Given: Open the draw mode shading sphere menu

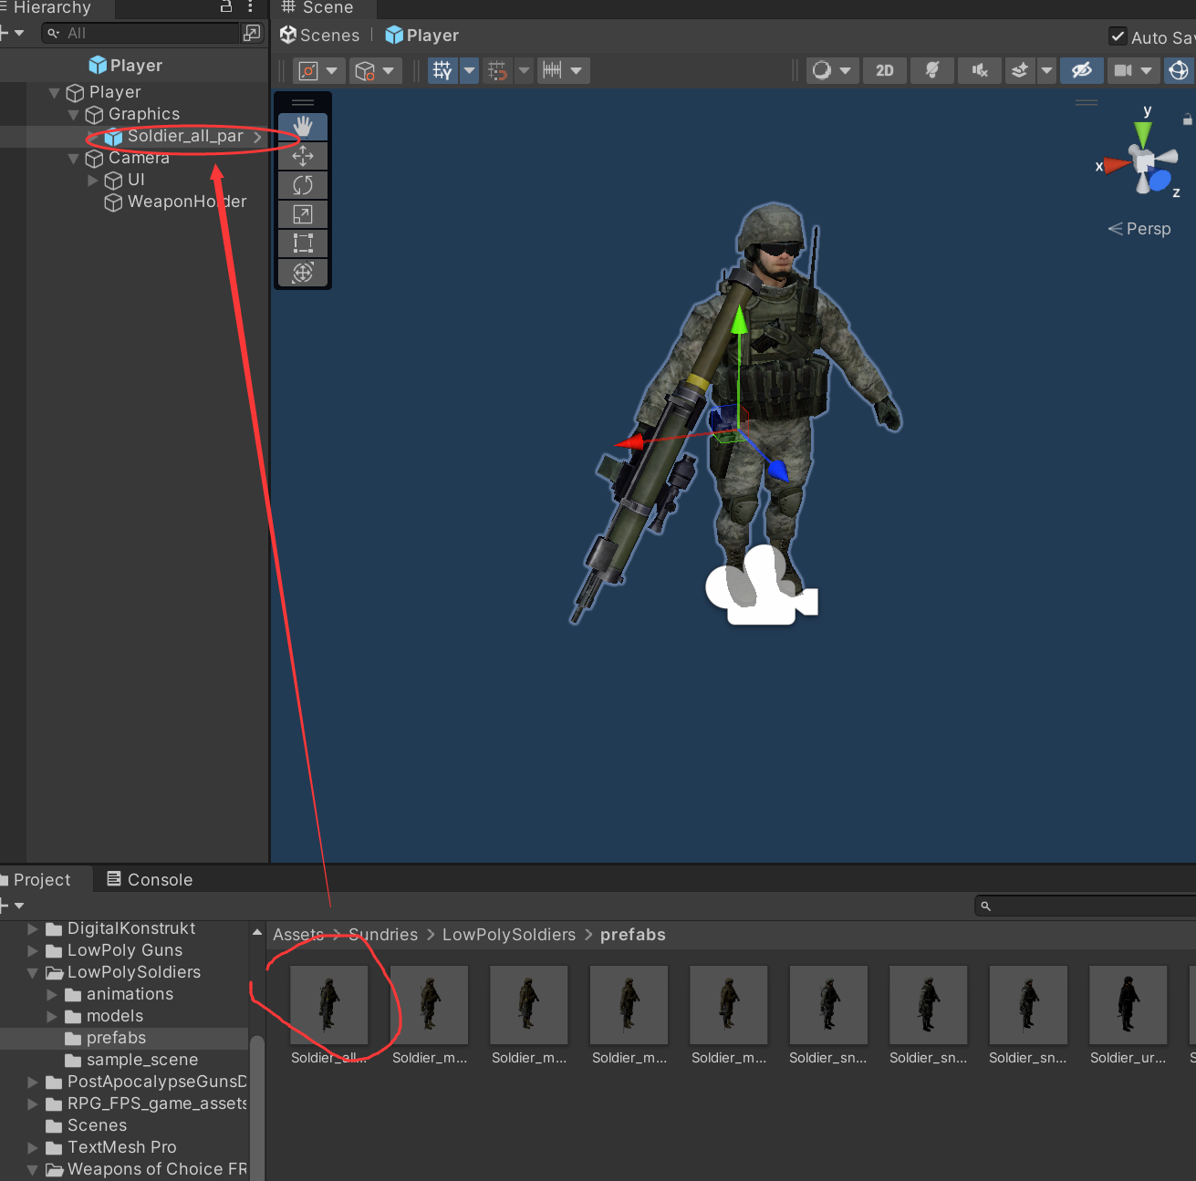Looking at the screenshot, I should pos(832,71).
